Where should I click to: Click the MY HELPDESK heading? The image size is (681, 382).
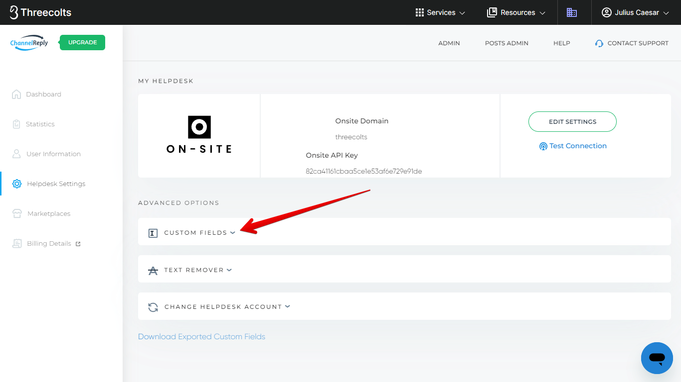click(166, 81)
